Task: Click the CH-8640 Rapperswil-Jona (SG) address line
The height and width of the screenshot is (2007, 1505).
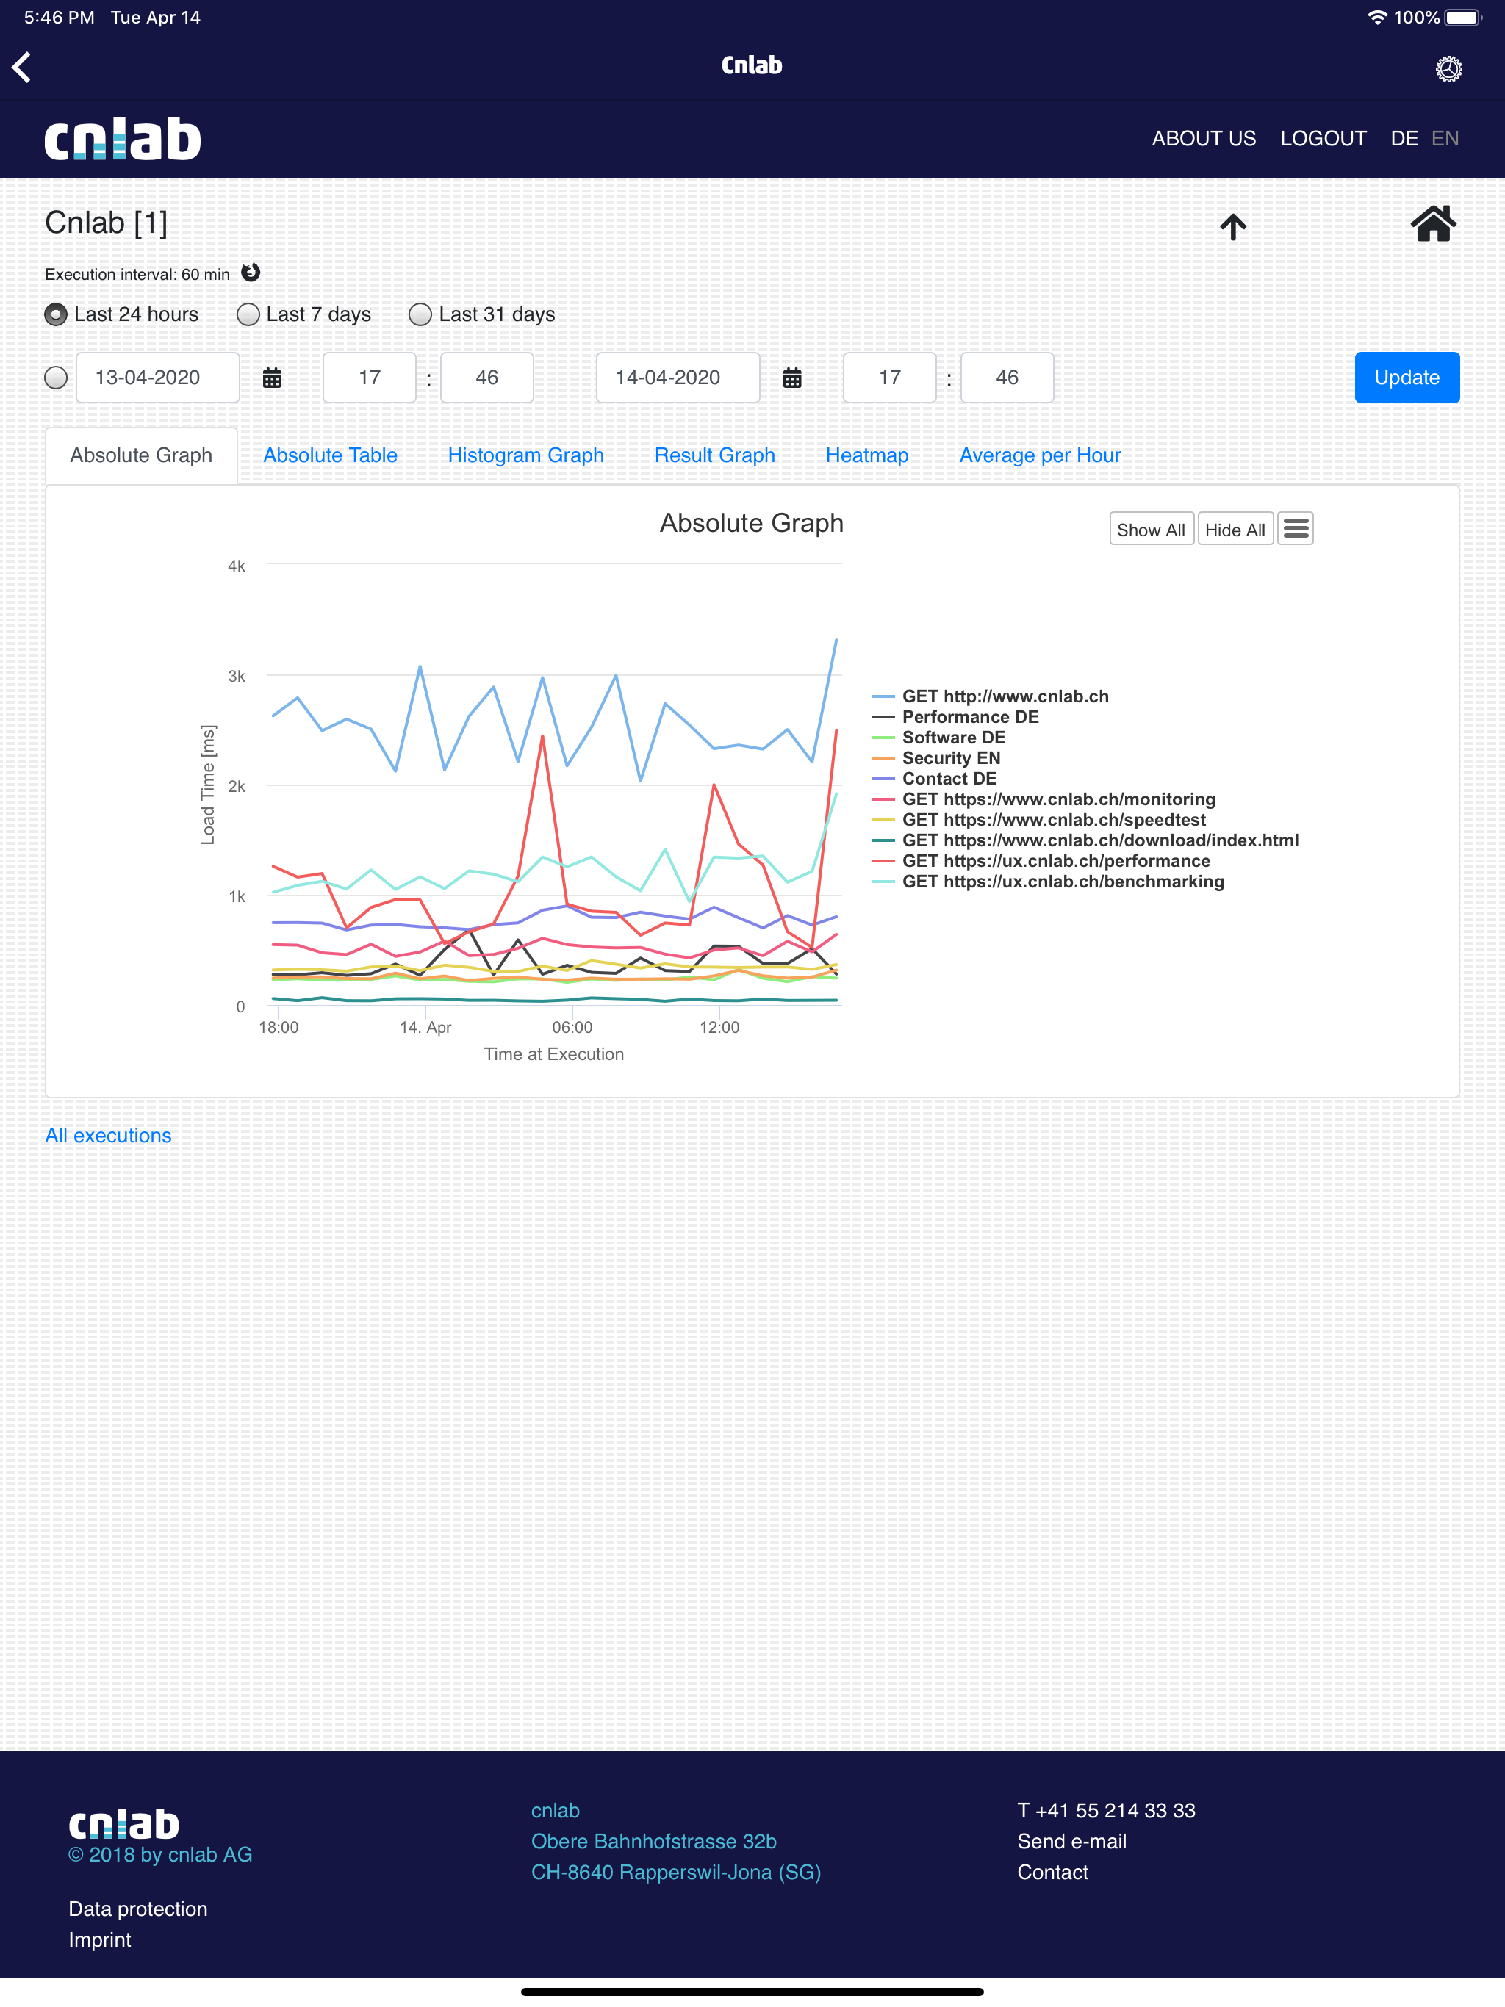Action: click(x=676, y=1872)
